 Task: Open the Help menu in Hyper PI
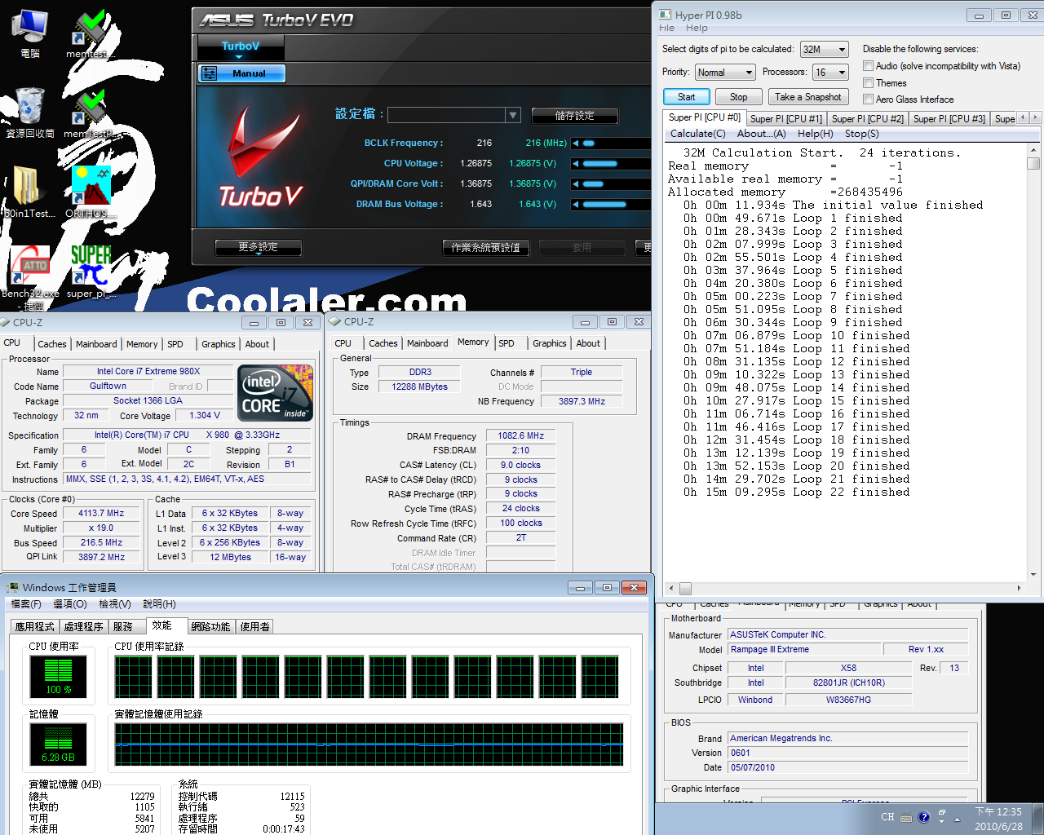pyautogui.click(x=697, y=28)
